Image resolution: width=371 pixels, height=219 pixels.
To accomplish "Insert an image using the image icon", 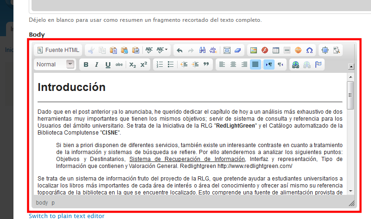I will point(253,50).
